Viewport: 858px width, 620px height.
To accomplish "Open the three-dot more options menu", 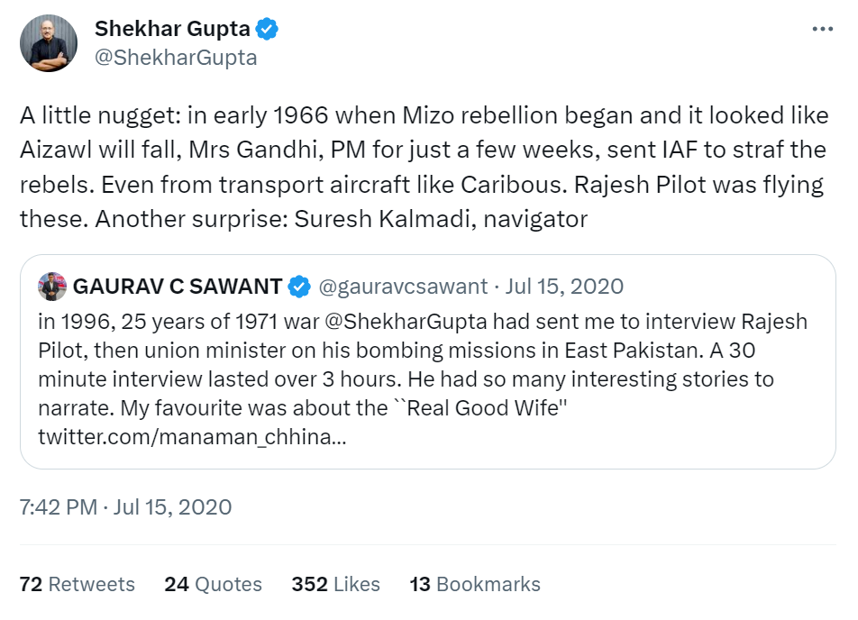I will [822, 29].
